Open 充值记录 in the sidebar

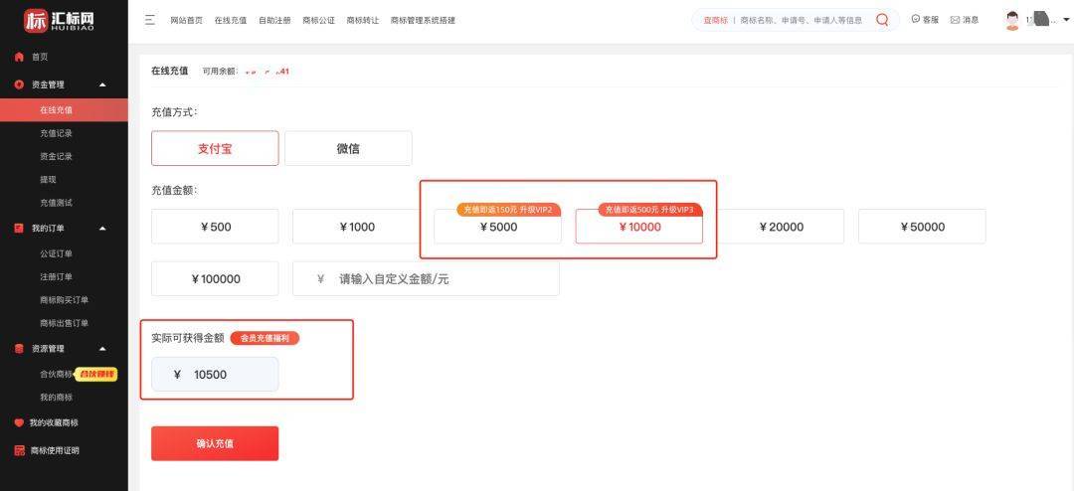click(56, 133)
